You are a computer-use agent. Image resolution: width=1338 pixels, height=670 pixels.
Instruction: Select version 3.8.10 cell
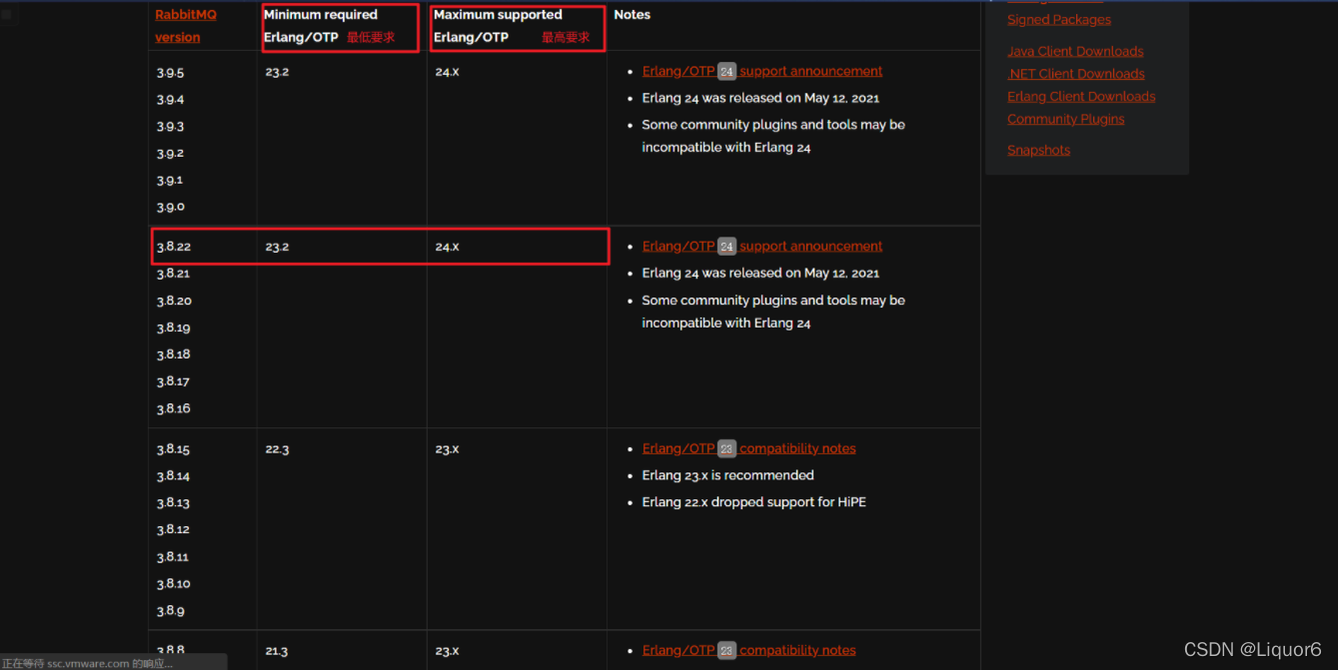click(173, 584)
